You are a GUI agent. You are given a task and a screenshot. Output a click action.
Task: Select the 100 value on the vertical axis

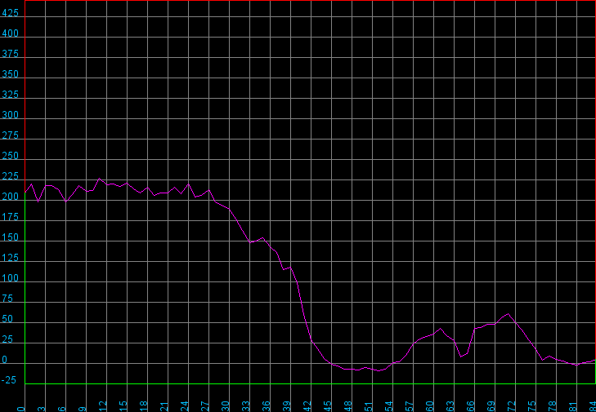(10, 278)
